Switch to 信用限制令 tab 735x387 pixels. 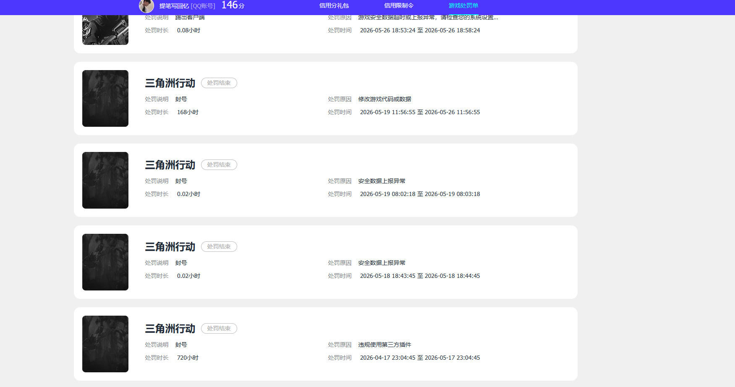click(x=399, y=5)
